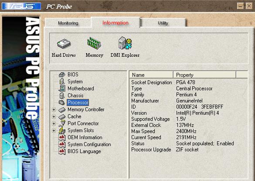
Task: Click the 2191MHz current speed value
Action: [186, 137]
